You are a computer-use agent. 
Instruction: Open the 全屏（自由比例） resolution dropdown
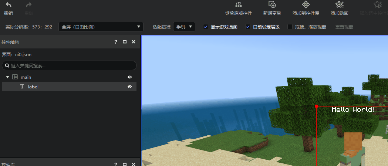[101, 27]
